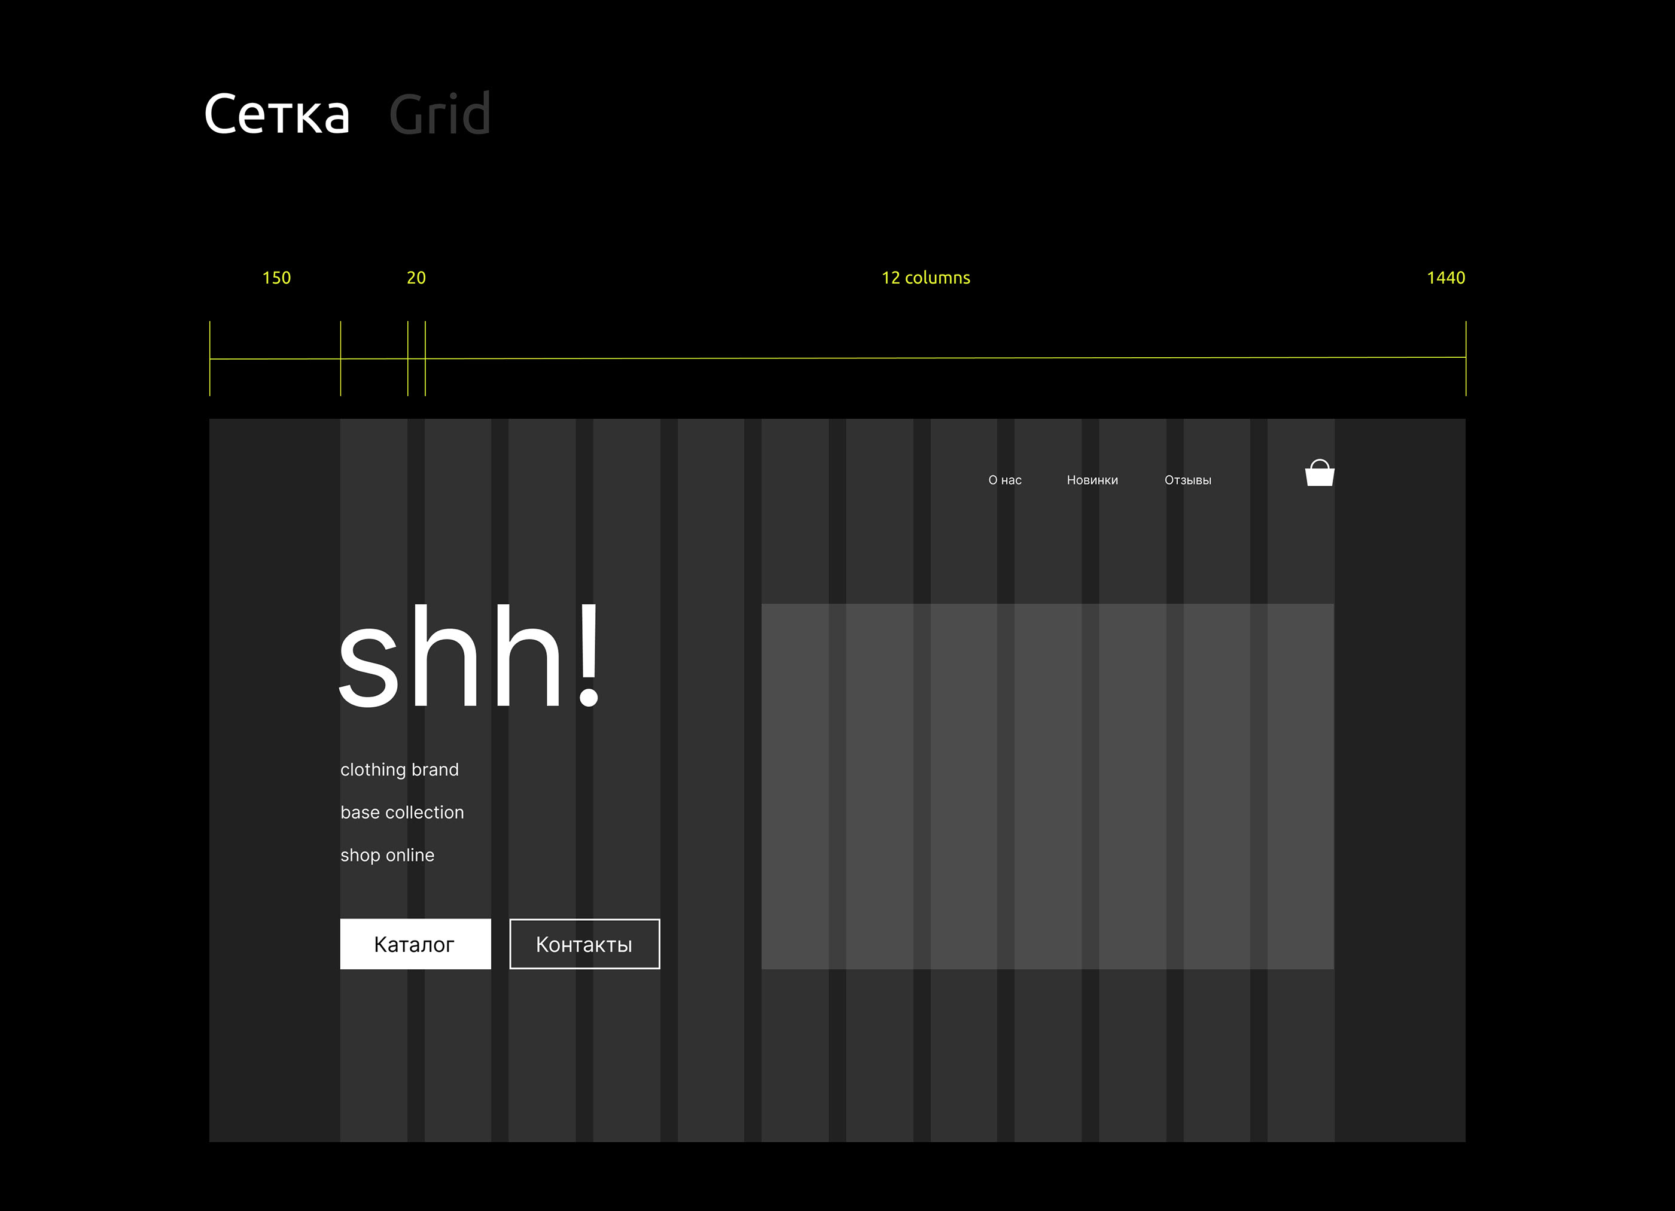Click the base collection text line
1675x1211 pixels.
click(402, 813)
